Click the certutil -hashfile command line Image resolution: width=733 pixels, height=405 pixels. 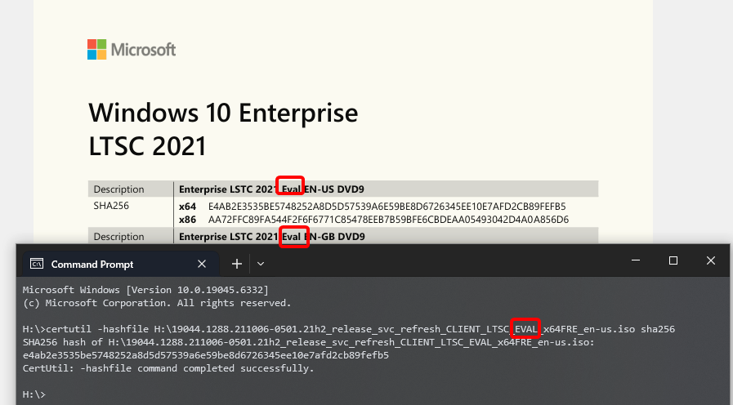(x=349, y=329)
